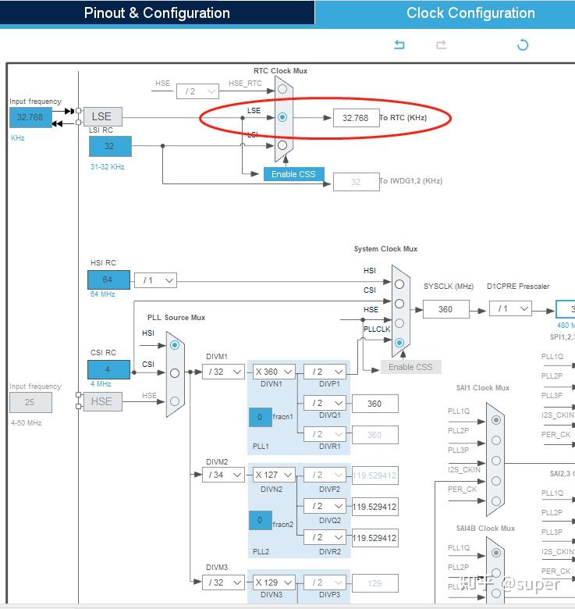Click the redo arrow icon
Image resolution: width=575 pixels, height=609 pixels.
point(441,45)
